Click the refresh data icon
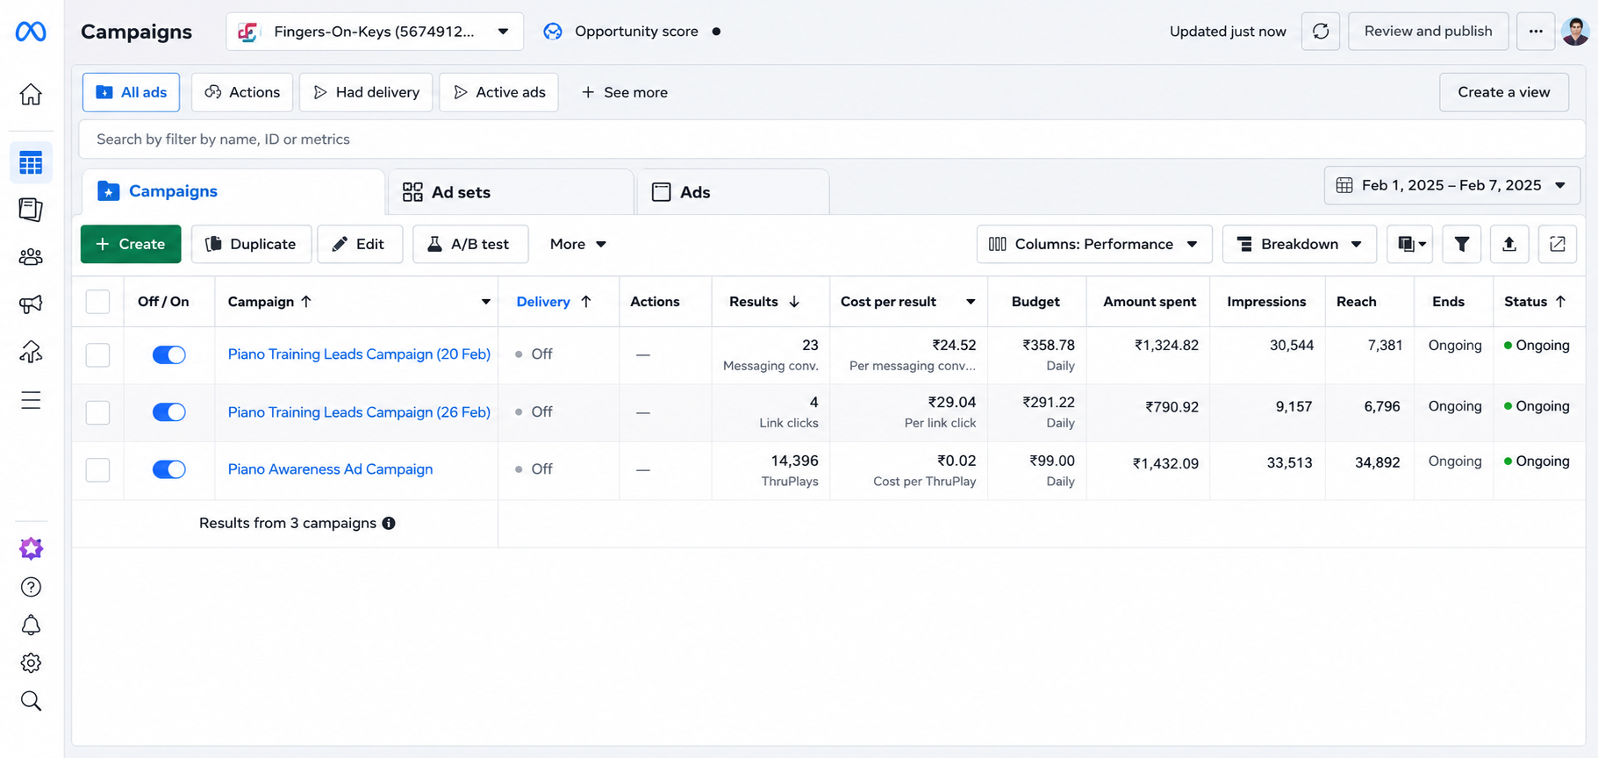This screenshot has width=1598, height=758. [1321, 32]
